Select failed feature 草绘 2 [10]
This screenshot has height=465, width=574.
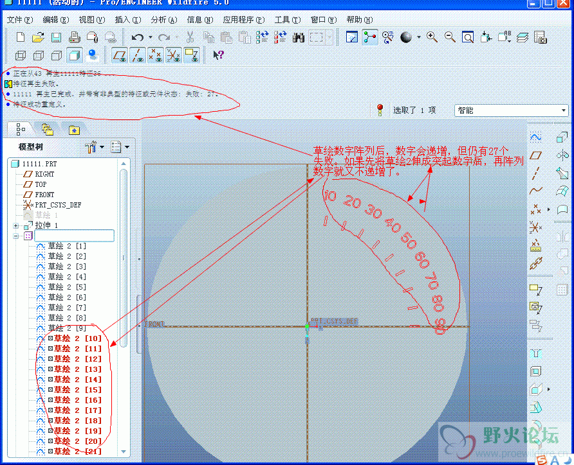[x=78, y=338]
